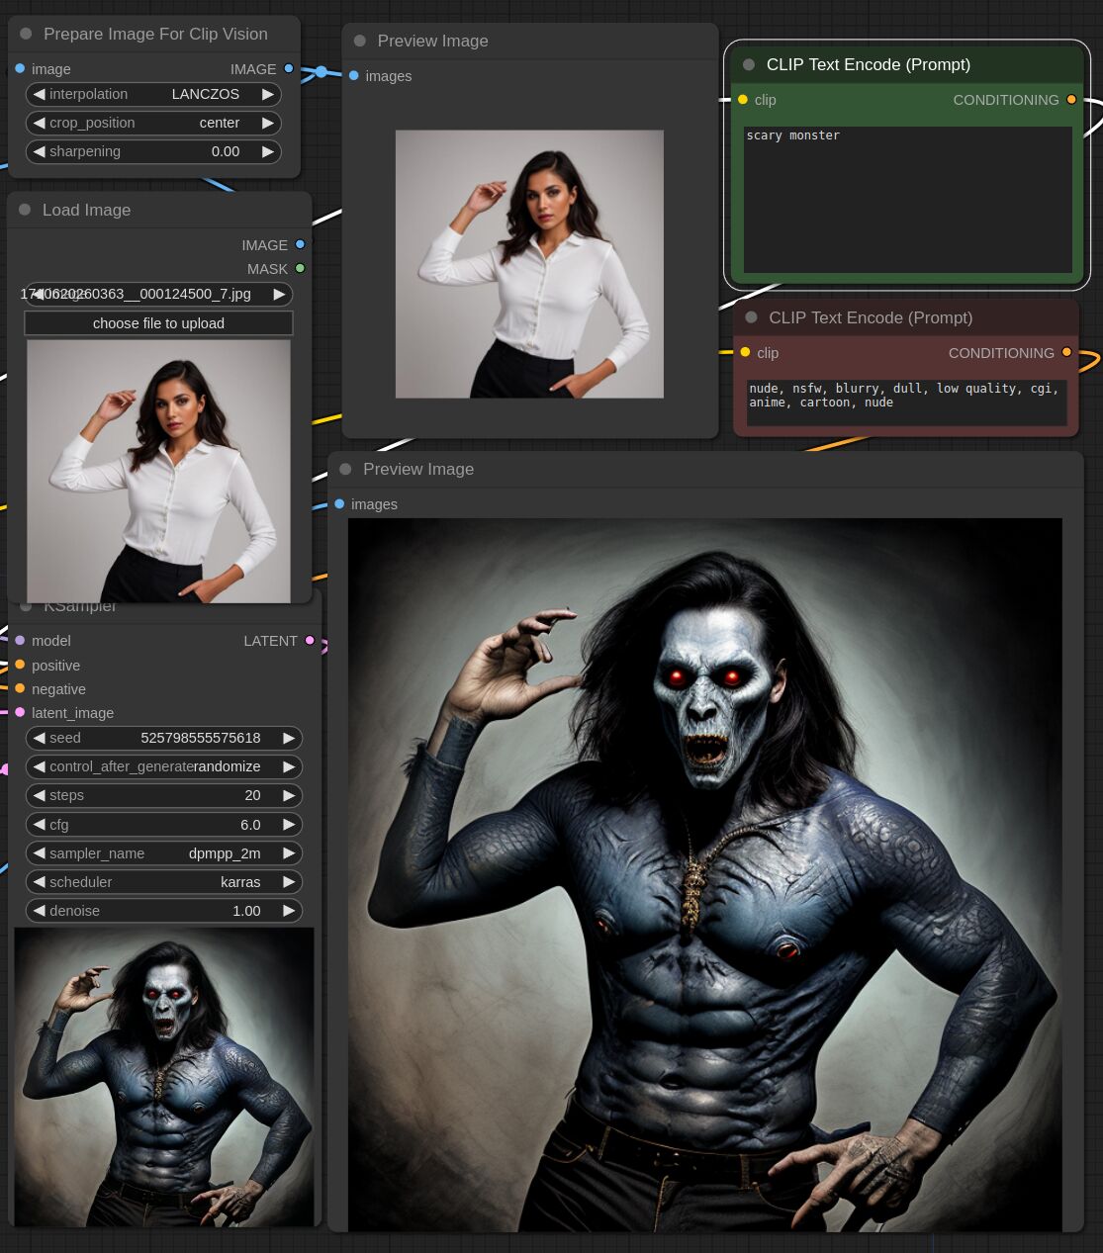Collapse the Load Image node using its dot
The width and height of the screenshot is (1103, 1253).
click(25, 210)
